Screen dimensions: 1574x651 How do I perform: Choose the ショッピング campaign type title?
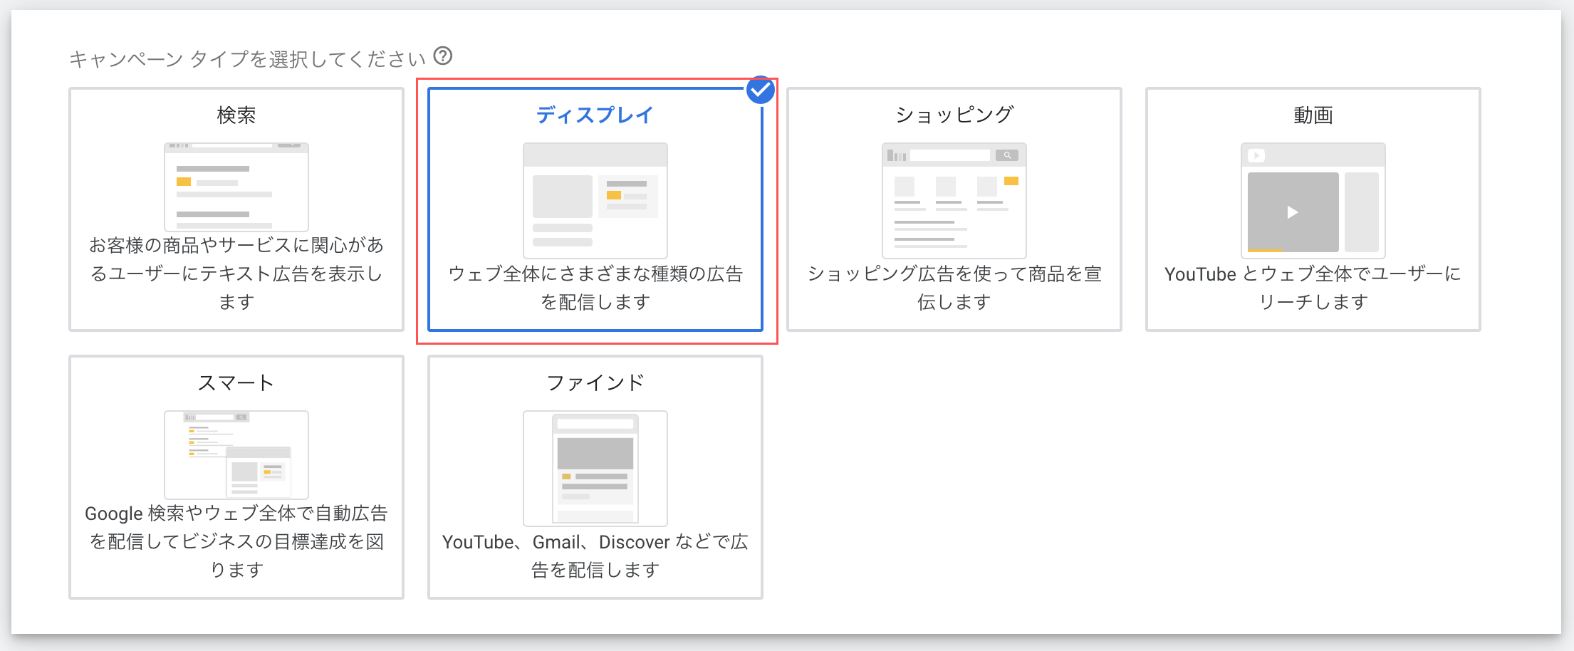point(954,115)
